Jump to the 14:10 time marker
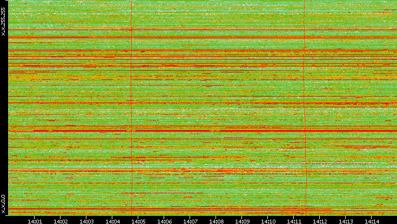397x224 pixels. (268, 221)
